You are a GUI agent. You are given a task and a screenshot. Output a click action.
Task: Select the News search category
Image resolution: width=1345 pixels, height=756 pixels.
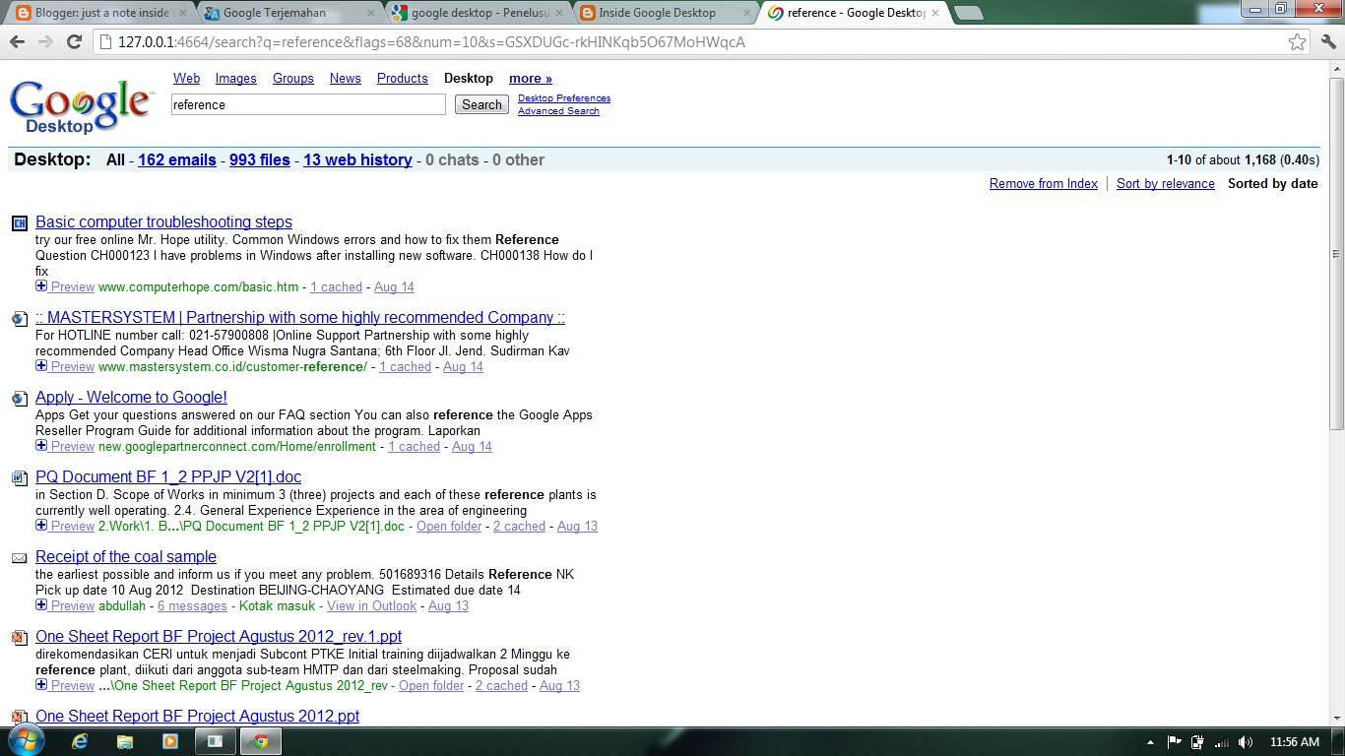point(346,79)
